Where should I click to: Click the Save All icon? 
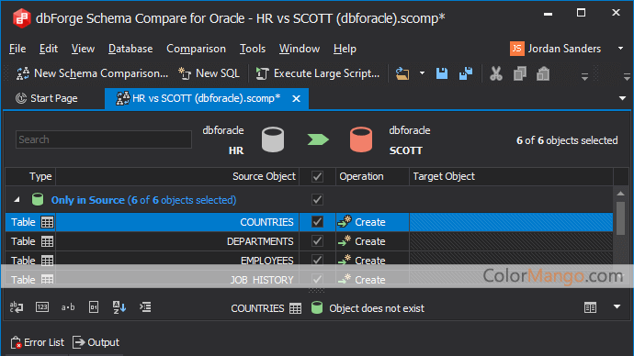(466, 74)
